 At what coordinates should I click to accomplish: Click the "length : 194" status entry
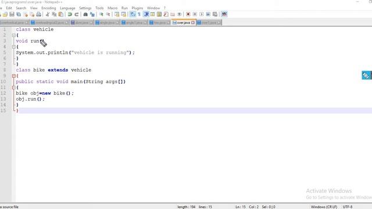tap(186, 207)
